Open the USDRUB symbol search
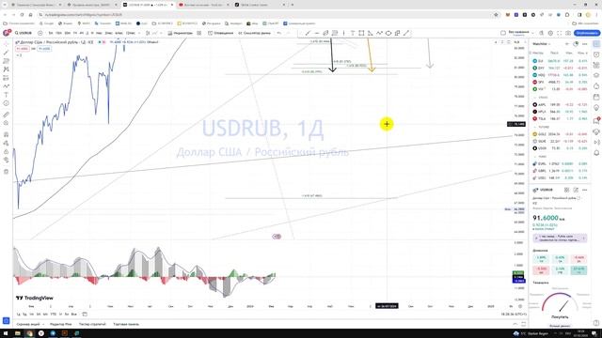This screenshot has height=338, width=602. pos(24,34)
